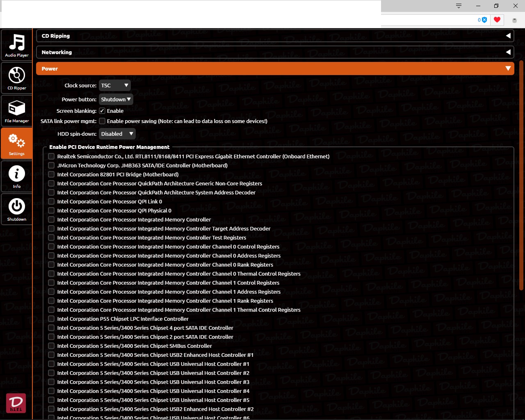
Task: Click the Daphile hifi logo
Action: [16, 403]
